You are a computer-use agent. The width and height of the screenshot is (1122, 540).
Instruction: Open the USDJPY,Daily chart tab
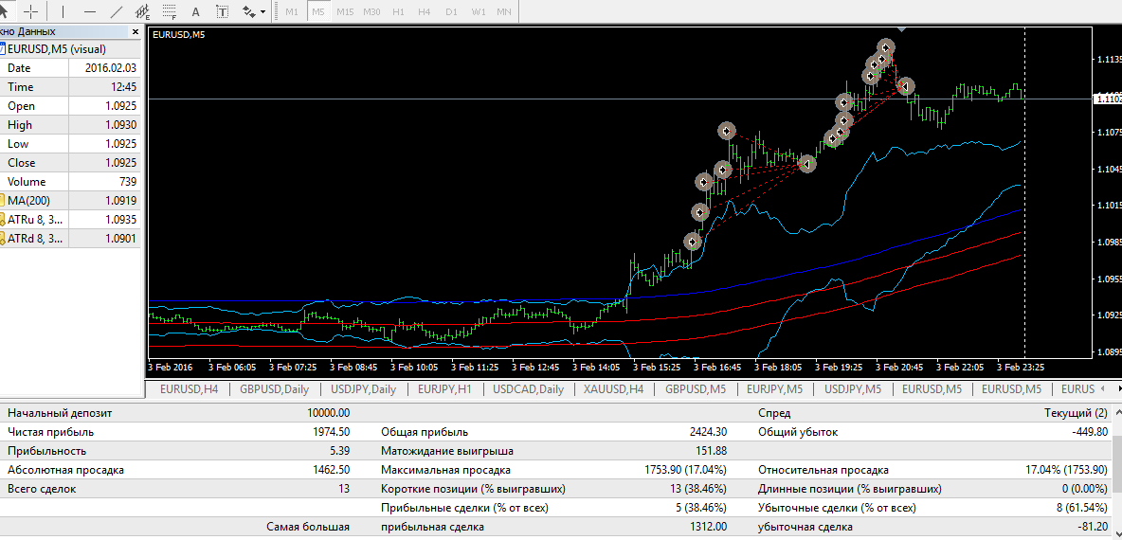364,389
